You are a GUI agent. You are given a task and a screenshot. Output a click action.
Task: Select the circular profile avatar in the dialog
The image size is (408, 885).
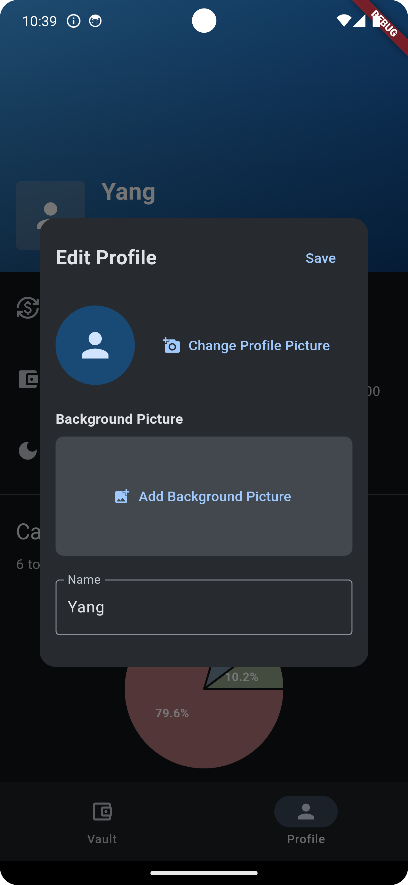(95, 345)
